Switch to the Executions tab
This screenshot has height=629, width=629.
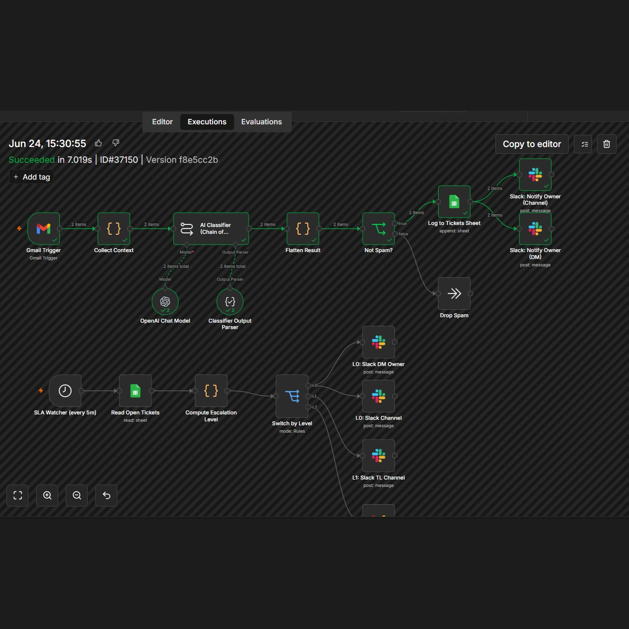[x=207, y=122]
